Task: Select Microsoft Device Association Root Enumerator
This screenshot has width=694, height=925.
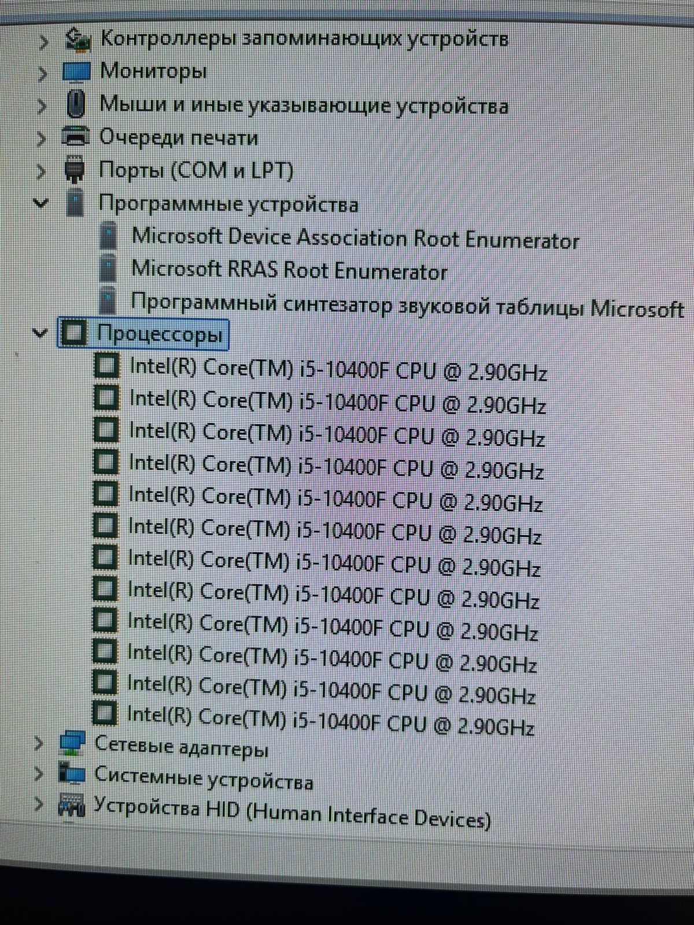Action: point(356,238)
